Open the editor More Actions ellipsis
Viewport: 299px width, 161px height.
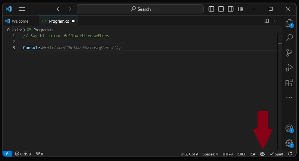click(x=275, y=21)
